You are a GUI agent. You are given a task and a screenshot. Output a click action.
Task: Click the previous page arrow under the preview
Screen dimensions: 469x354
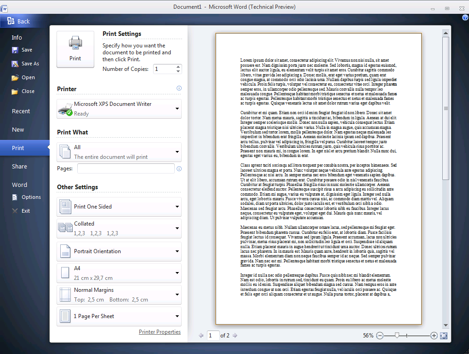201,336
